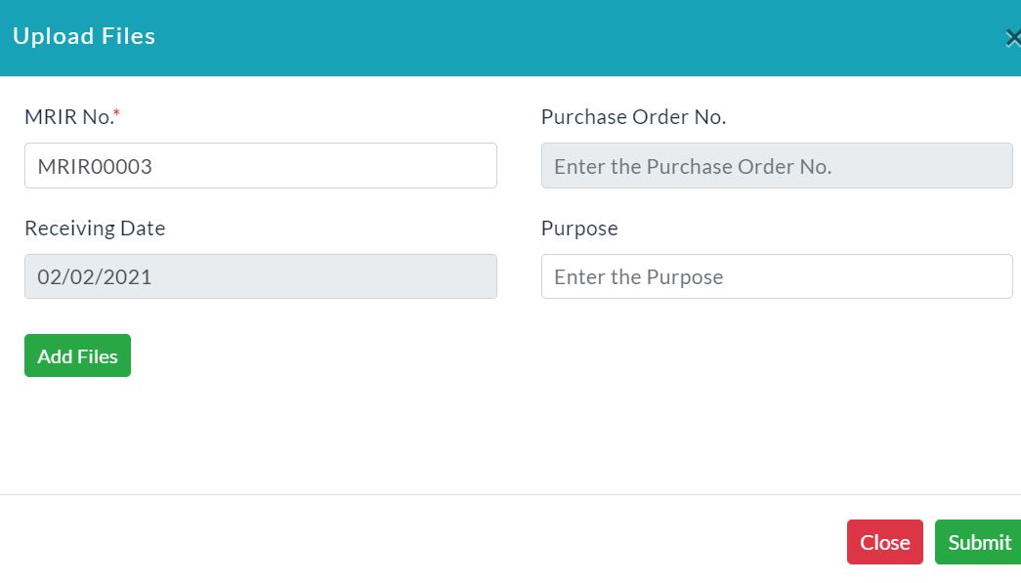Click the Receiving Date label text
The height and width of the screenshot is (583, 1021).
click(95, 229)
